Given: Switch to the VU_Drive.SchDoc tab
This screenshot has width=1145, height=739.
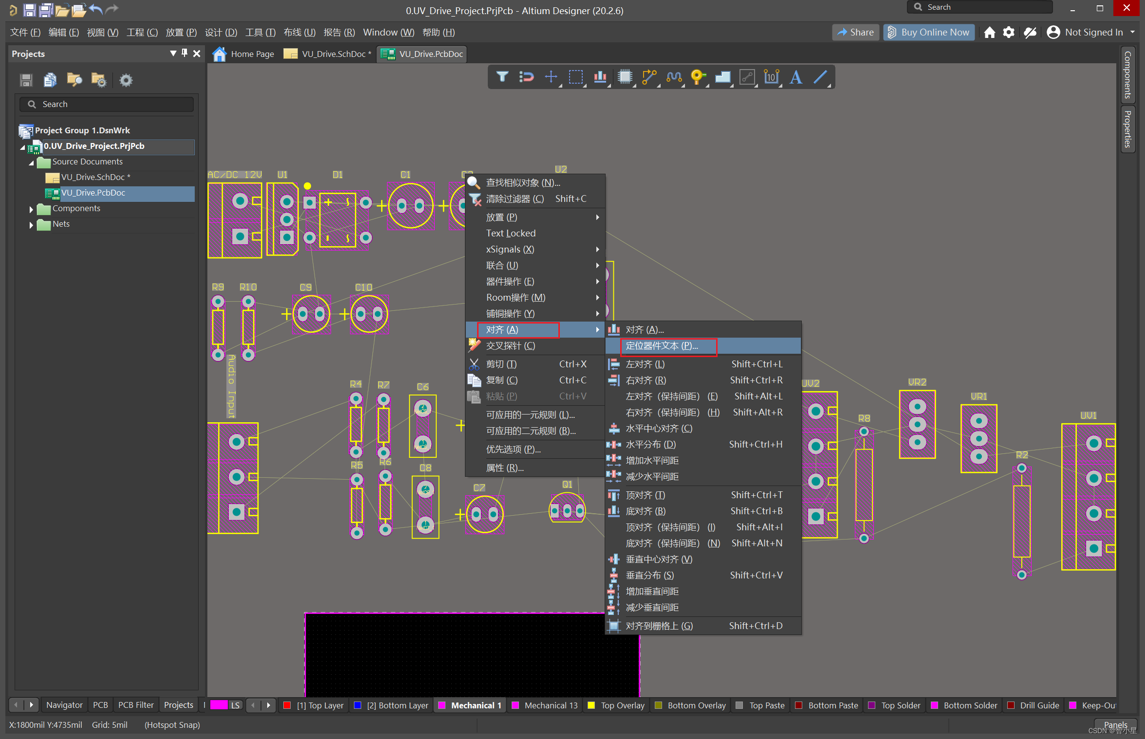Looking at the screenshot, I should coord(333,54).
